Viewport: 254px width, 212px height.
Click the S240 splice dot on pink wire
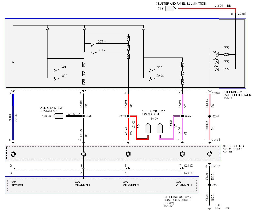pos(210,116)
